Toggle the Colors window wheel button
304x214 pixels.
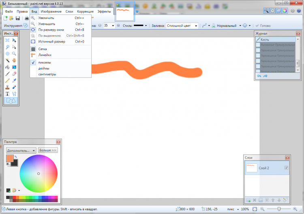285,11
